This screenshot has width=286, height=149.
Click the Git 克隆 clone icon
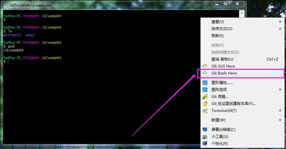205,97
